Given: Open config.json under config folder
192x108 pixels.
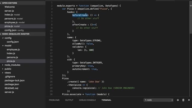Looking at the screenshot, I should coord(13,42).
